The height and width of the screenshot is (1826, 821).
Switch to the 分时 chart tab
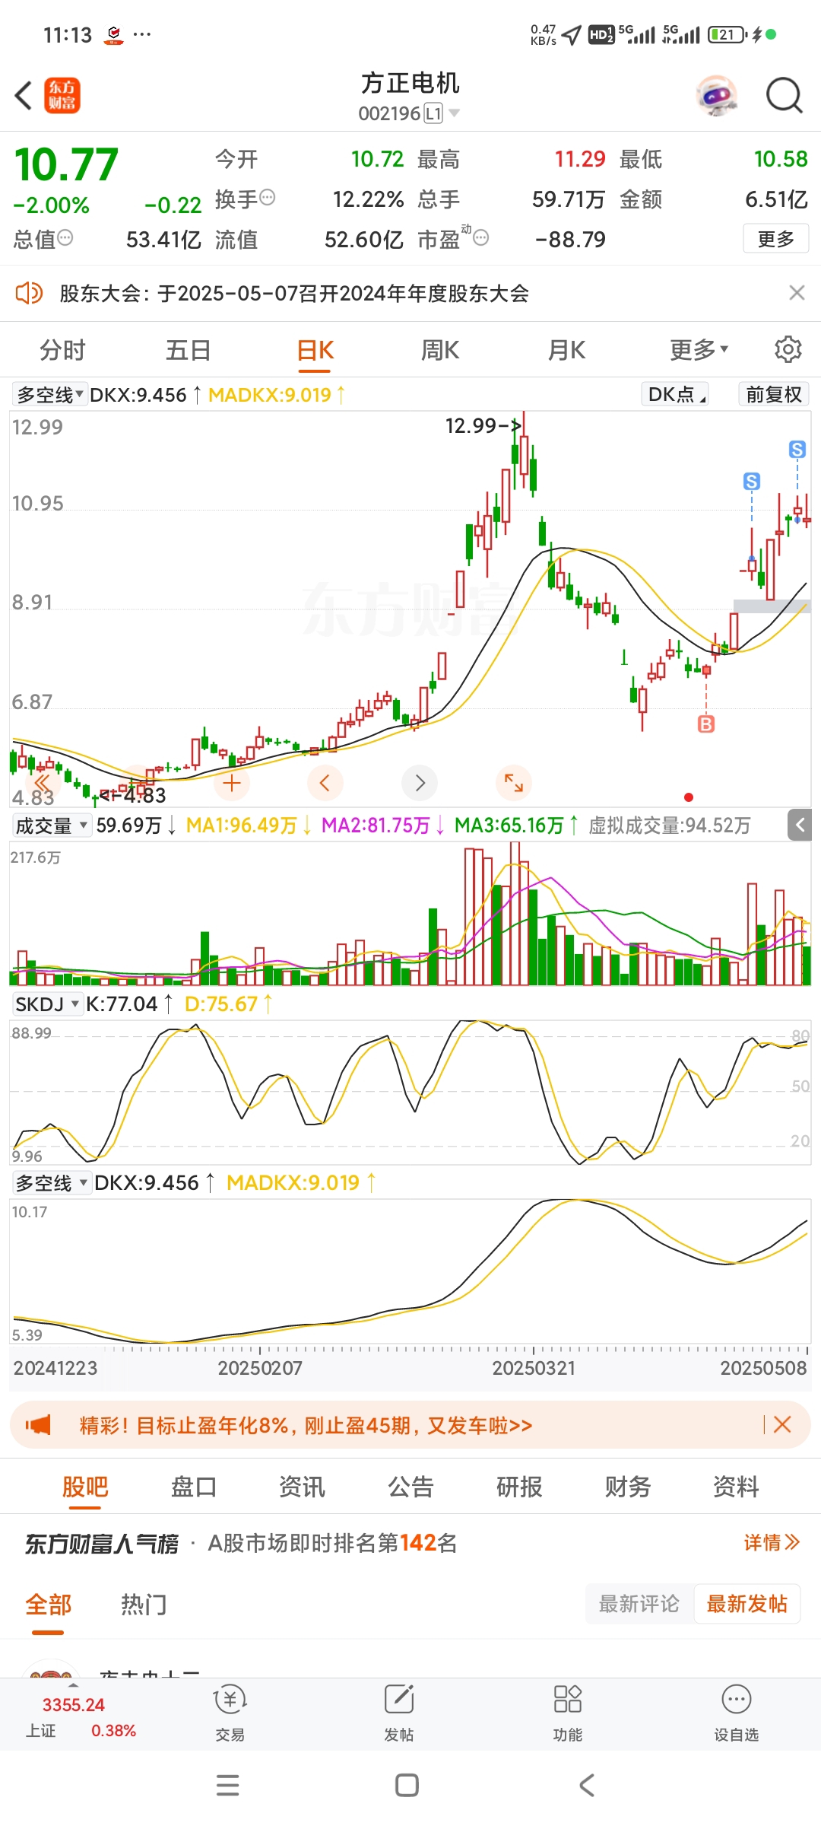click(x=62, y=350)
